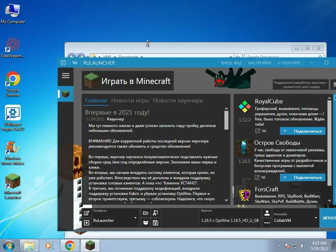Open the game folder icon
The width and height of the screenshot is (336, 252).
pos(145,213)
